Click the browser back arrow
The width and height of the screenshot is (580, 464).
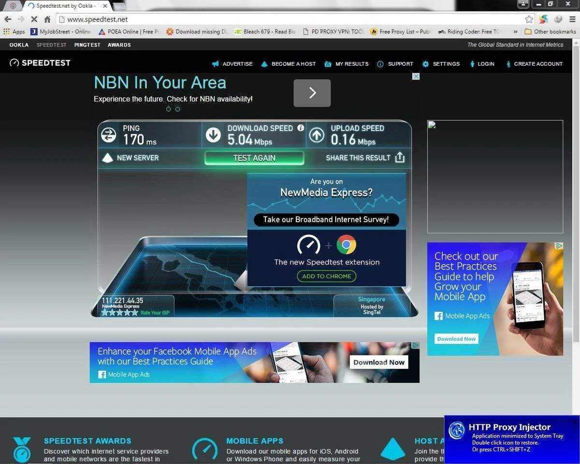click(x=8, y=19)
